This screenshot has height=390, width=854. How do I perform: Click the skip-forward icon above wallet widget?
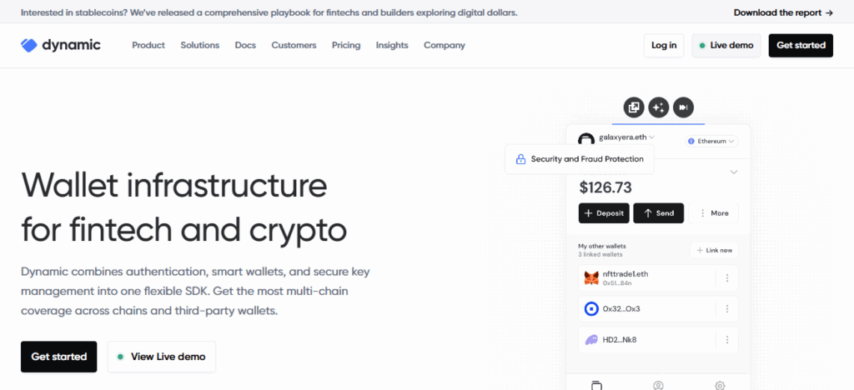point(683,107)
